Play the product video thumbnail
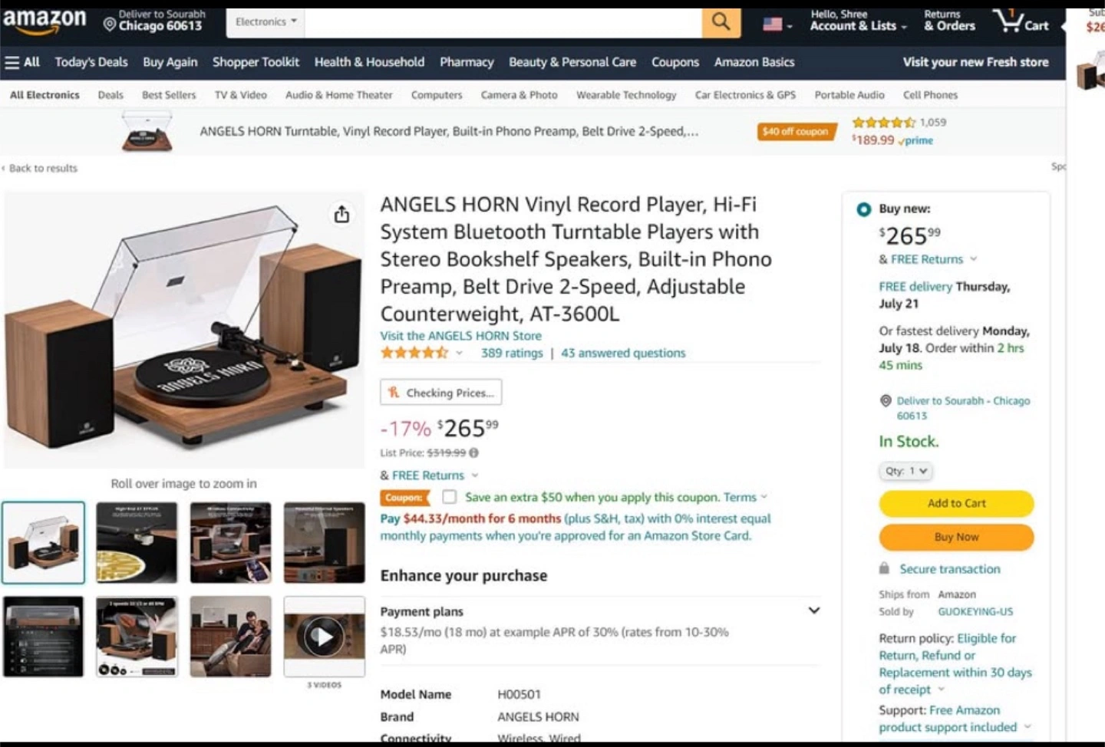The width and height of the screenshot is (1105, 747). pos(324,637)
